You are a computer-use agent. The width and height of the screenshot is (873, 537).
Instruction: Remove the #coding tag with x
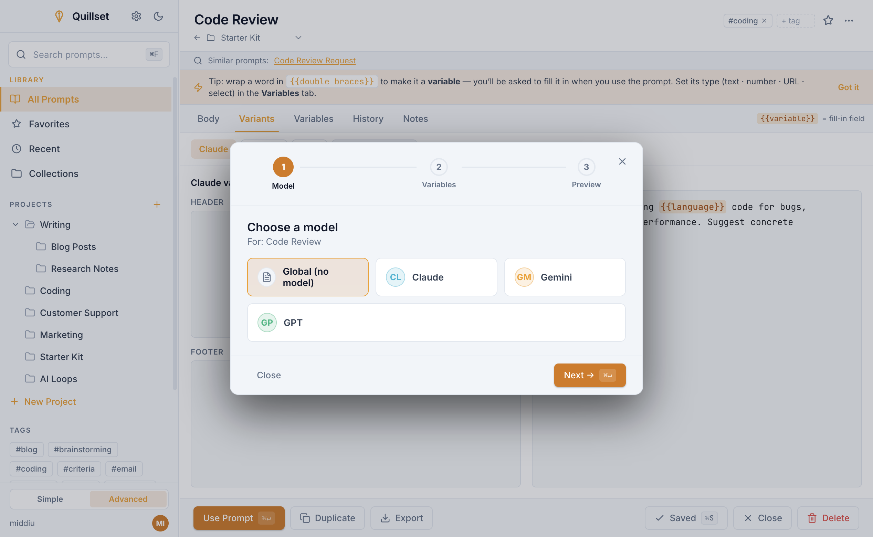pyautogui.click(x=764, y=21)
